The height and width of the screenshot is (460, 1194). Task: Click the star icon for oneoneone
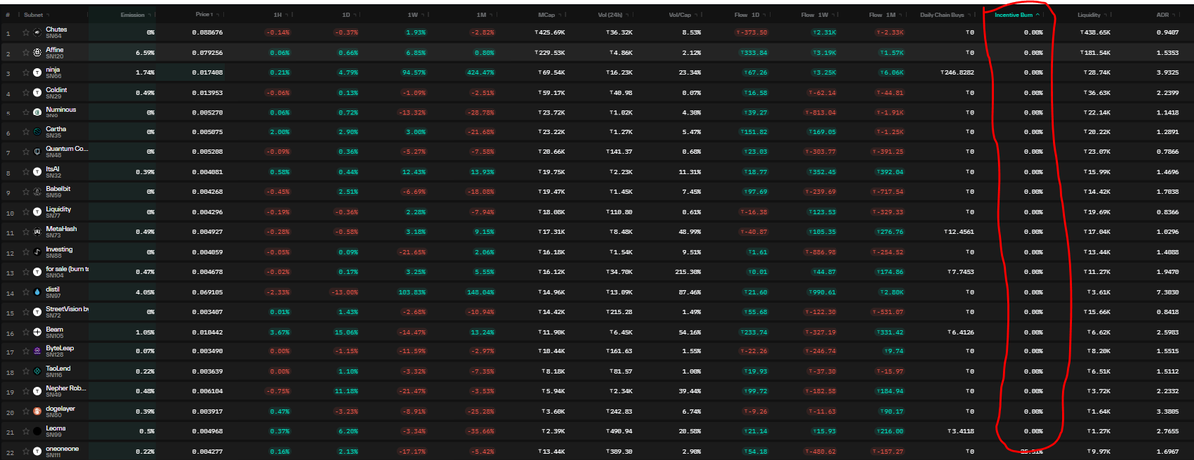(26, 451)
